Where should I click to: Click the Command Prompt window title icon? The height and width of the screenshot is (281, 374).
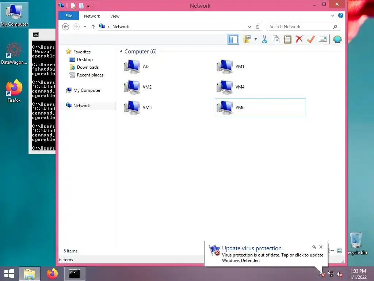36,35
